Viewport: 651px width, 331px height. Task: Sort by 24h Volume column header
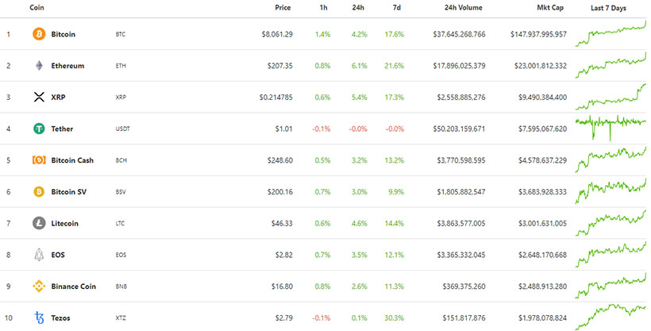point(464,7)
